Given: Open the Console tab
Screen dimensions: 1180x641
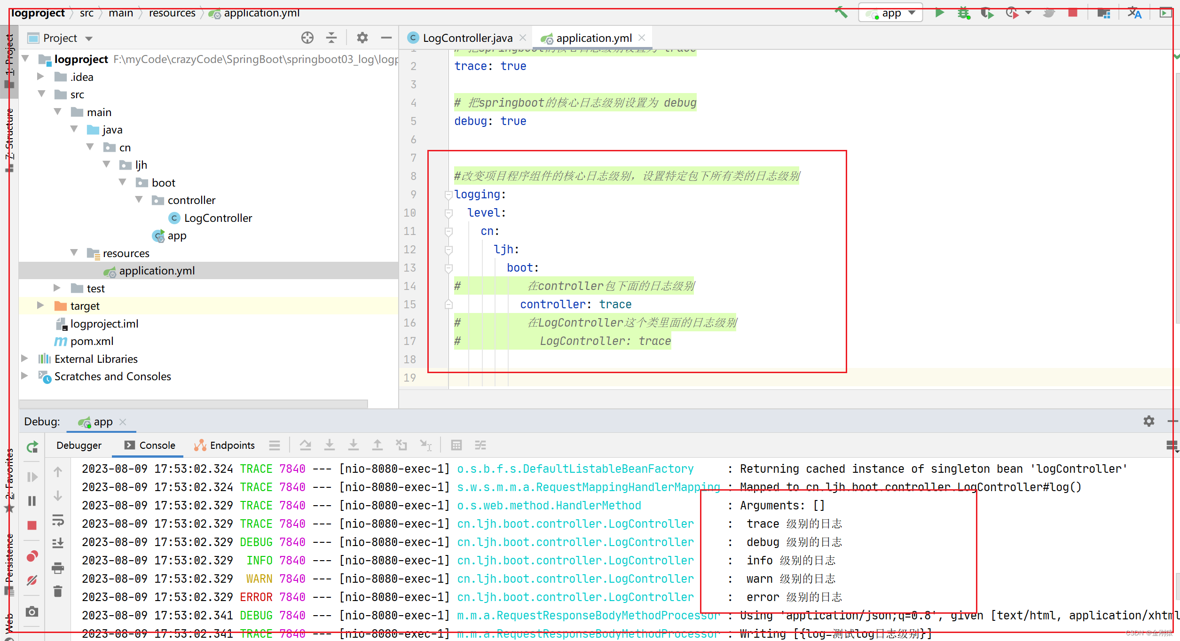Looking at the screenshot, I should click(x=149, y=445).
